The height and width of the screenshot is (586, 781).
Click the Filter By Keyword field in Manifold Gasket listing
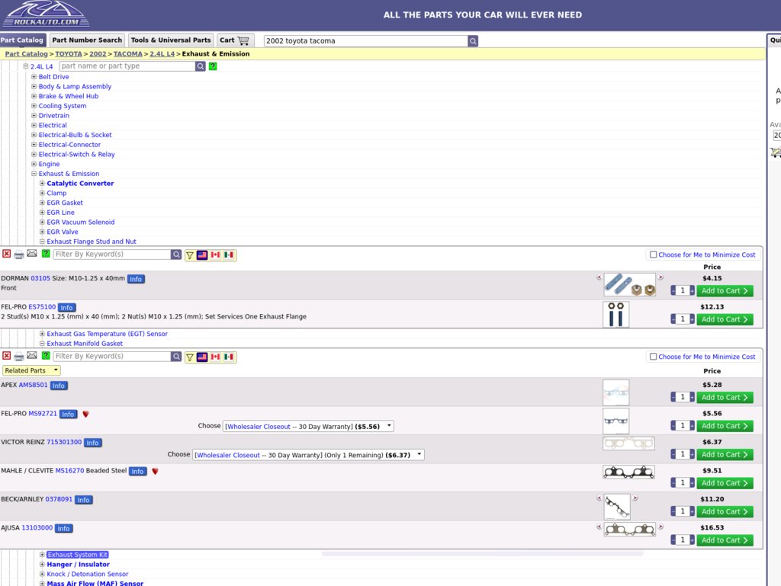pos(112,356)
